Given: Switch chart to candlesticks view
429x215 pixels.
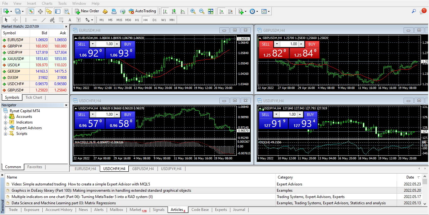Looking at the screenshot, I should [174, 11].
